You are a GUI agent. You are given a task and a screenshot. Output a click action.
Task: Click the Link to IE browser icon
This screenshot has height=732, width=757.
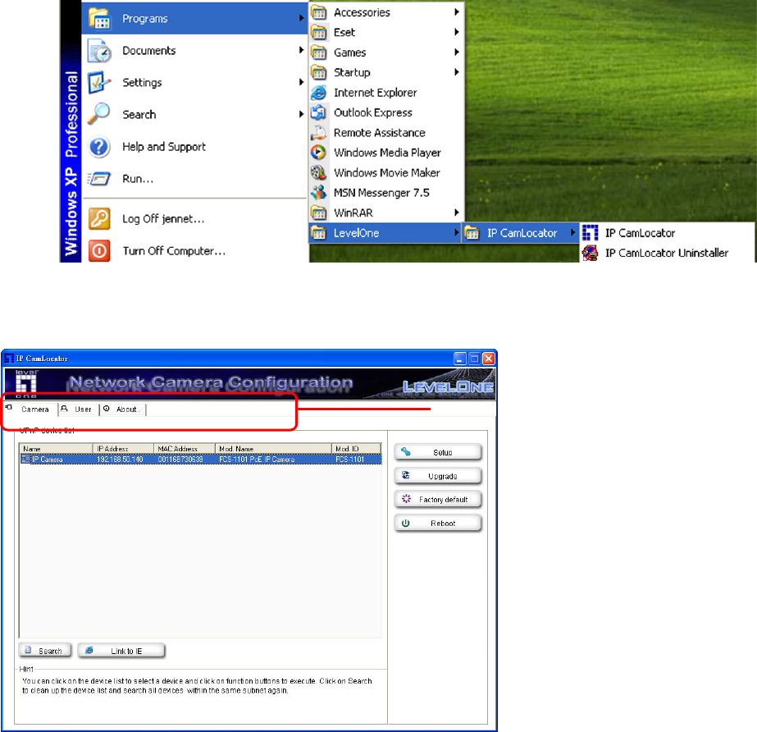89,650
